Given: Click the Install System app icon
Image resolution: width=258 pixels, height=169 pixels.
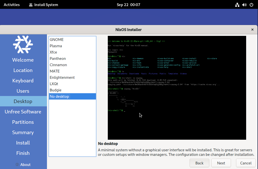Looking at the screenshot, I should (31, 5).
